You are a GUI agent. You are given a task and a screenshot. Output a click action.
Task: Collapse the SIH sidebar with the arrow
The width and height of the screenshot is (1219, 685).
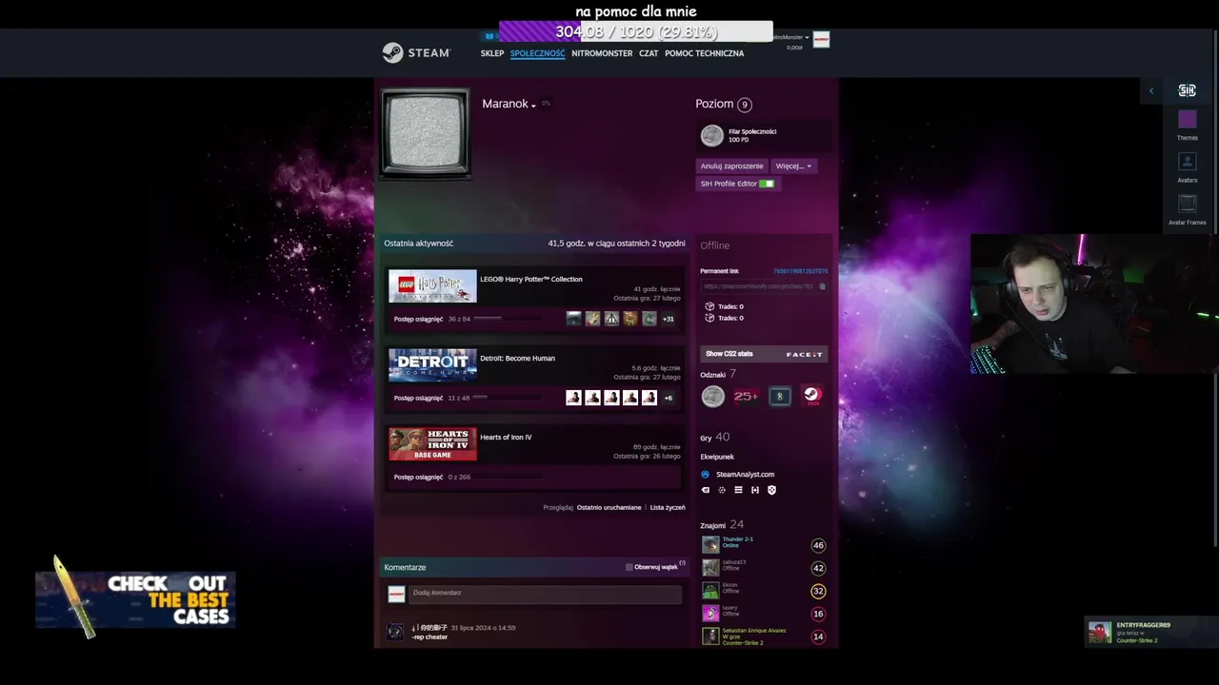(x=1151, y=91)
